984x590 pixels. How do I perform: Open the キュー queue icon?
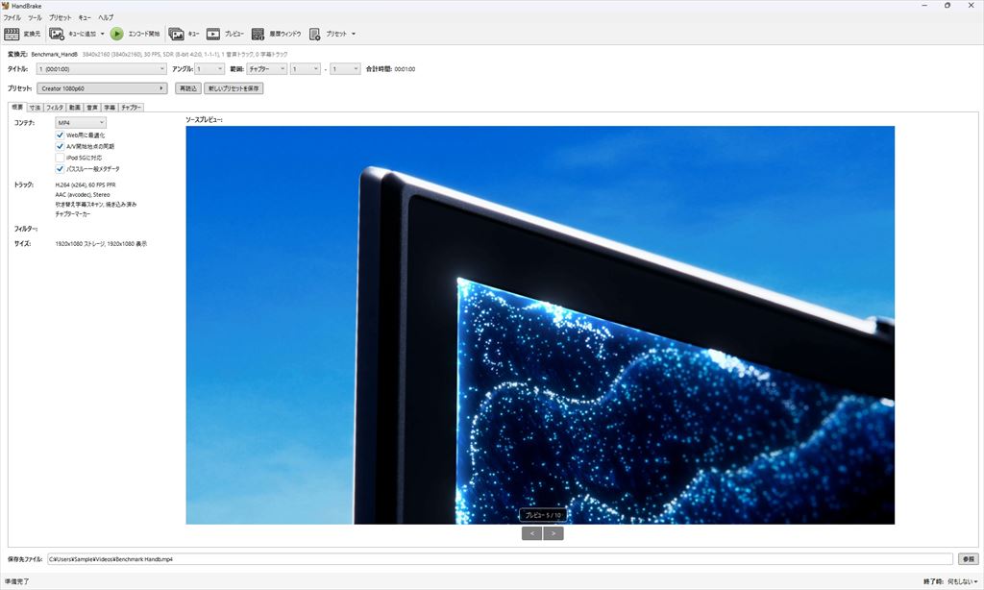click(x=177, y=34)
